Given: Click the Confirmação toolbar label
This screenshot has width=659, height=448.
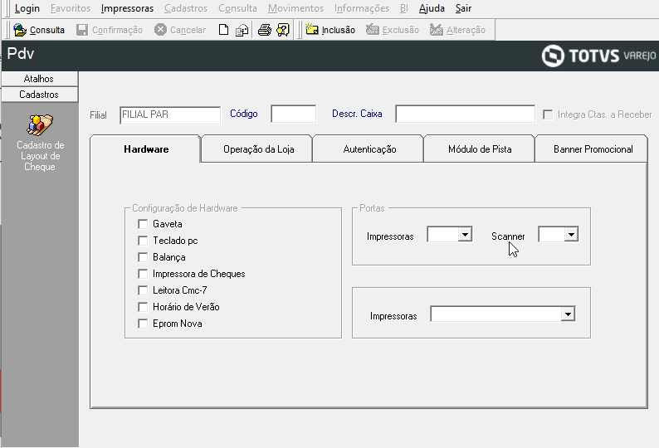Looking at the screenshot, I should pos(117,30).
